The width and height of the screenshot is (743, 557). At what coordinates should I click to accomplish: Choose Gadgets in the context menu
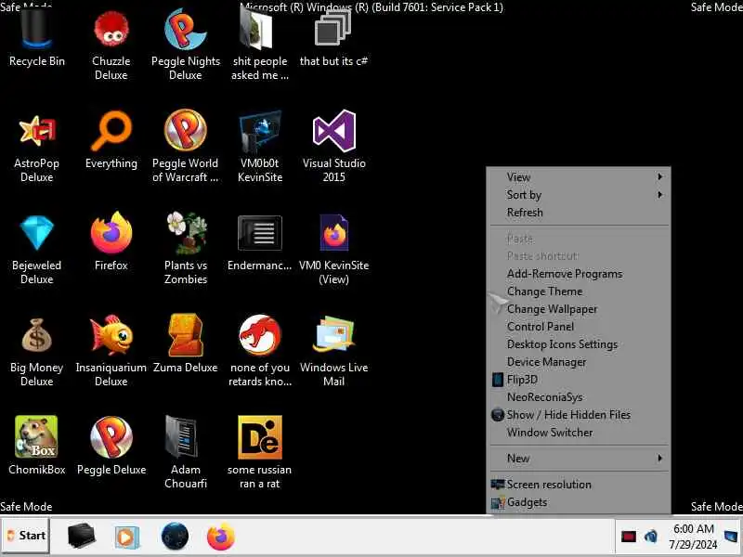tap(579, 502)
